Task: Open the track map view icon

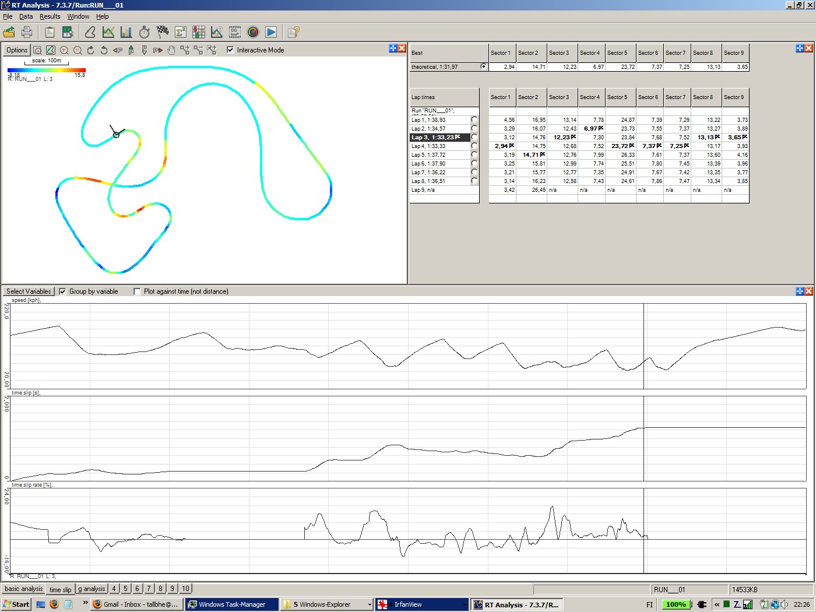Action: [90, 32]
